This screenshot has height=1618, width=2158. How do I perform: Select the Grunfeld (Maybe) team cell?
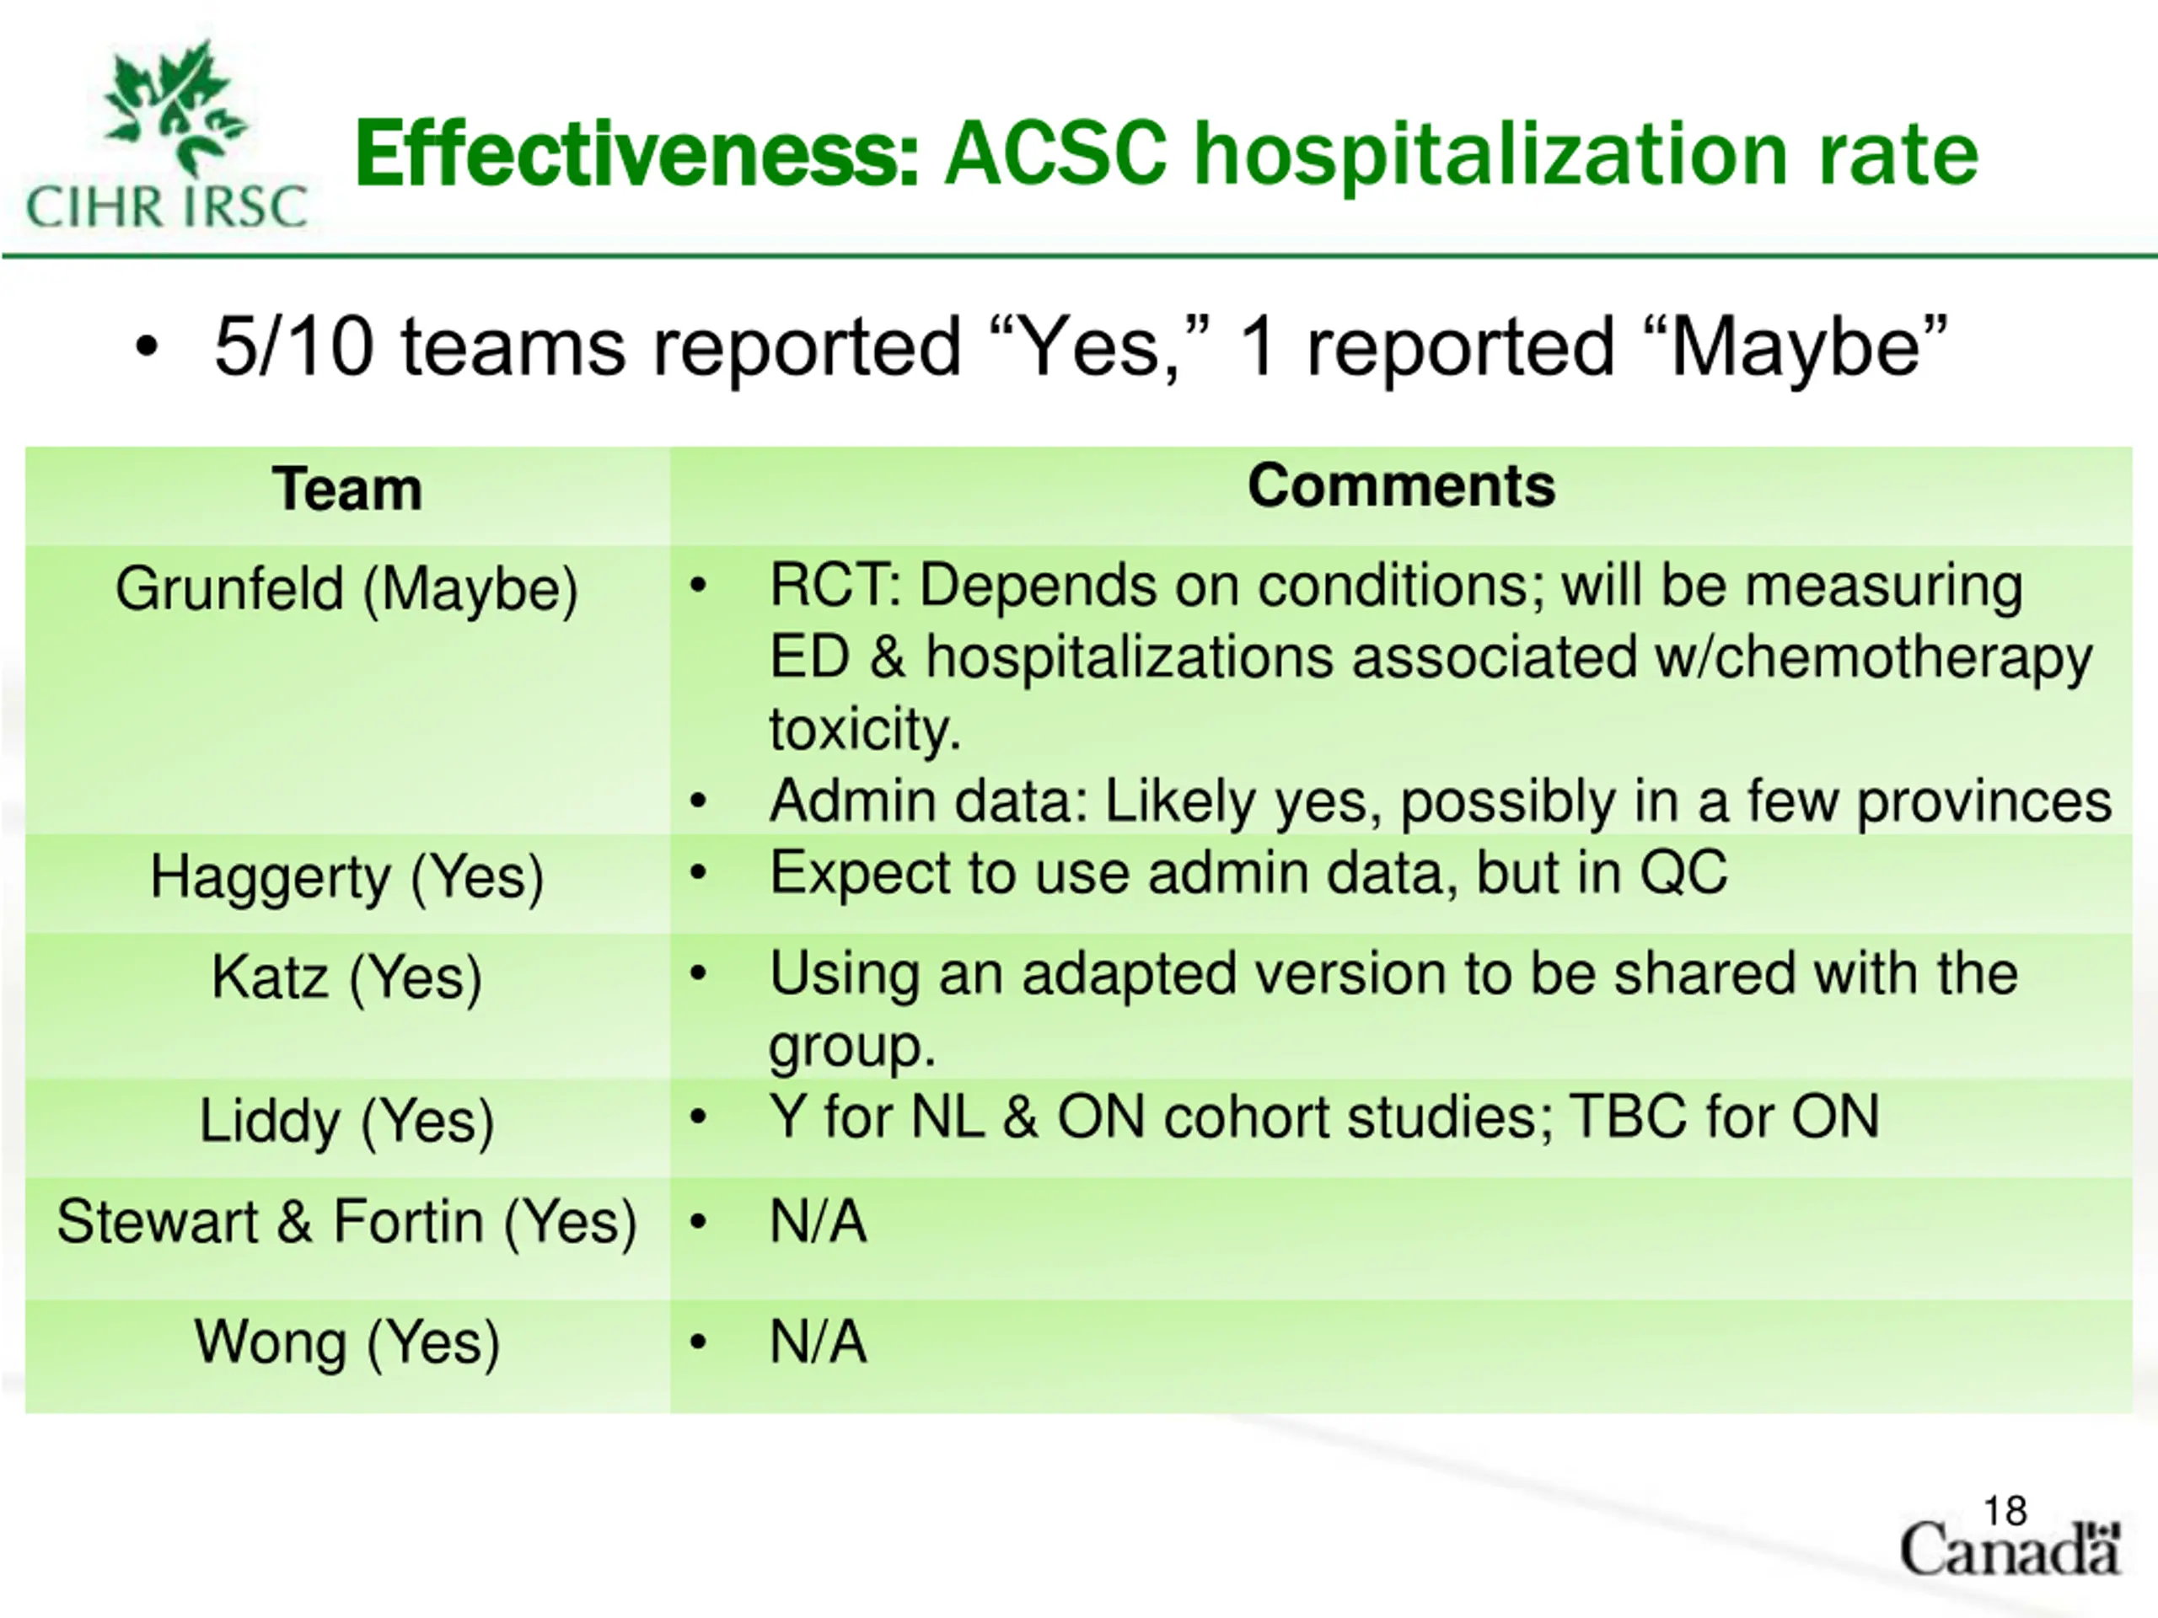347,589
